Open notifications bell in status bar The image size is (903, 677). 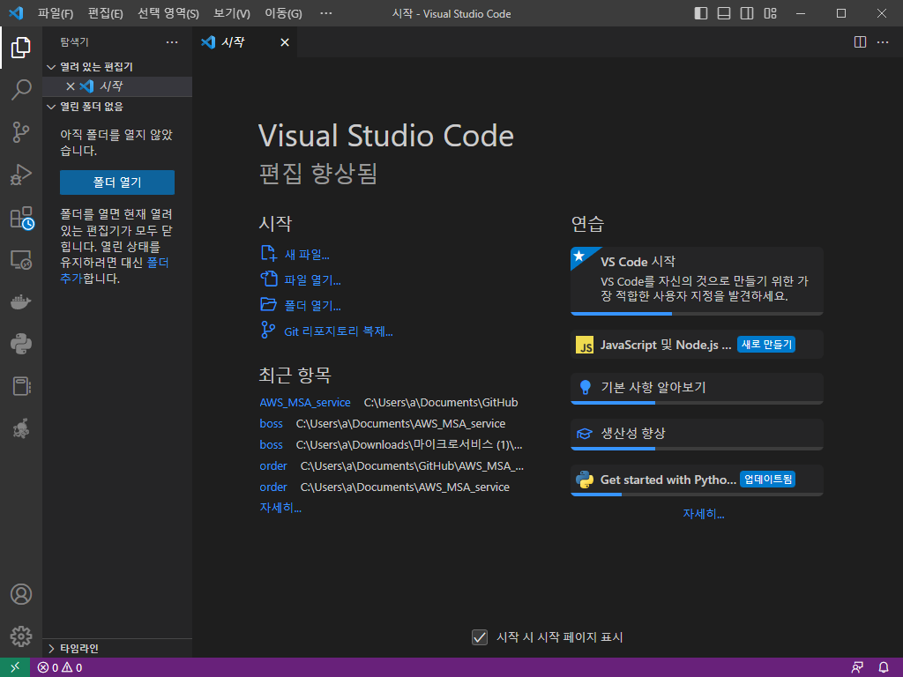click(x=884, y=668)
